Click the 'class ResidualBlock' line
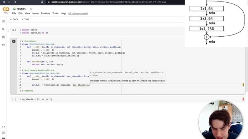The image size is (248, 139). tap(41, 73)
